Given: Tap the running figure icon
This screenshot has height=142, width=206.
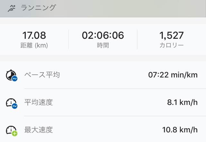Looking at the screenshot, I should point(12,8).
